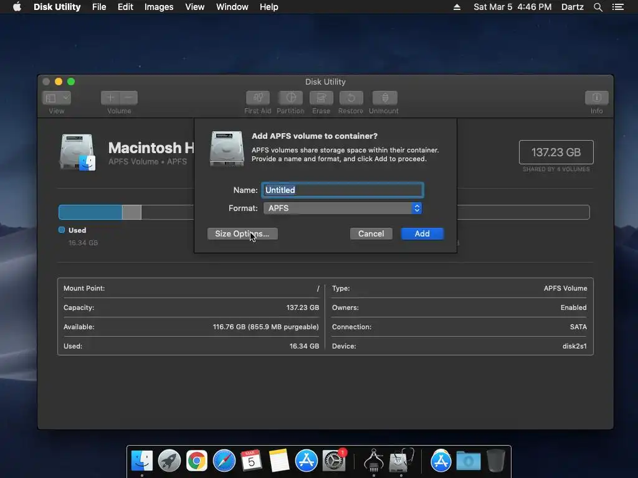Screen dimensions: 638x478
Task: Open the Format dropdown showing APFS
Action: [343, 208]
